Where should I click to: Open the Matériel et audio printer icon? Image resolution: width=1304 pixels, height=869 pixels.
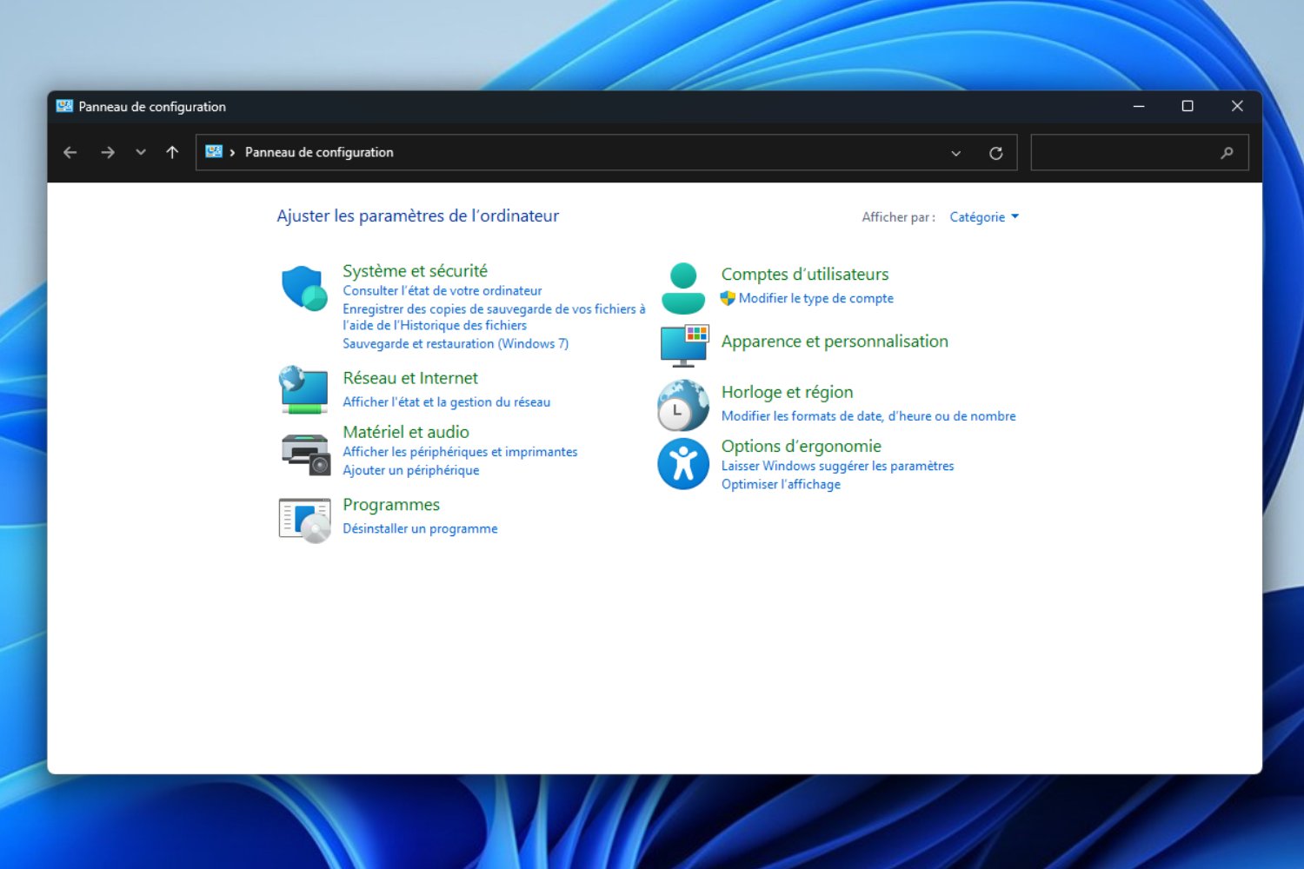pos(305,454)
